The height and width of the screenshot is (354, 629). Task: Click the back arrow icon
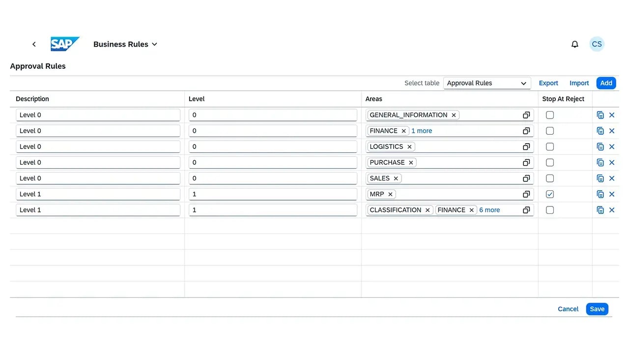34,44
